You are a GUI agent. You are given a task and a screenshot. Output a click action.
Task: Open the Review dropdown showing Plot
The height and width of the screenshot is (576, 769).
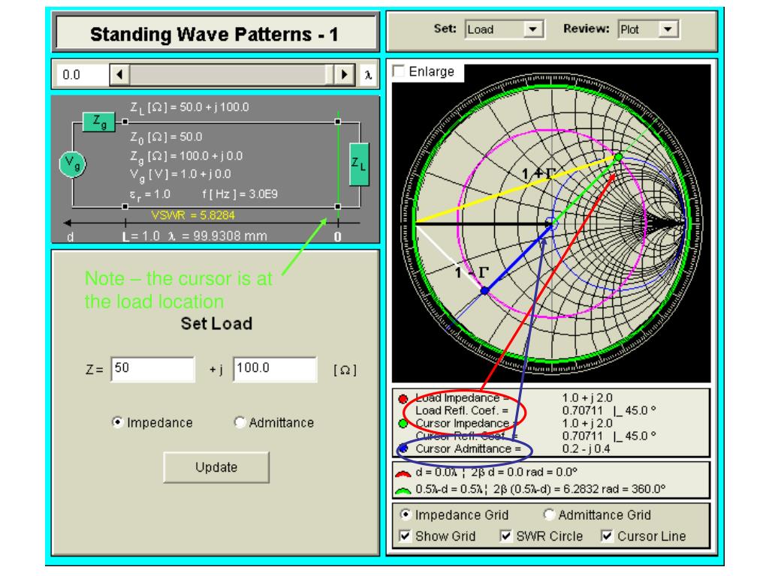click(x=648, y=29)
